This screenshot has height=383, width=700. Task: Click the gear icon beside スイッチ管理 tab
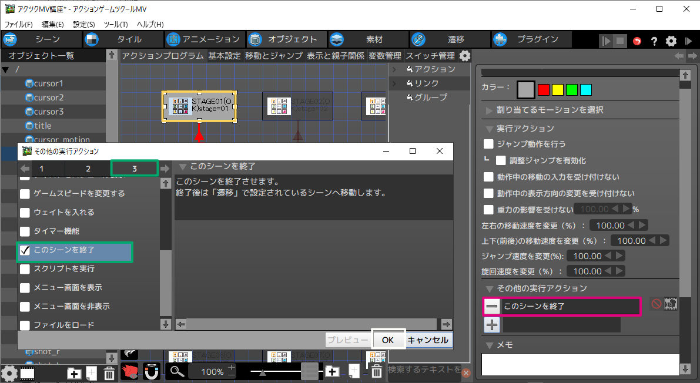coord(465,56)
